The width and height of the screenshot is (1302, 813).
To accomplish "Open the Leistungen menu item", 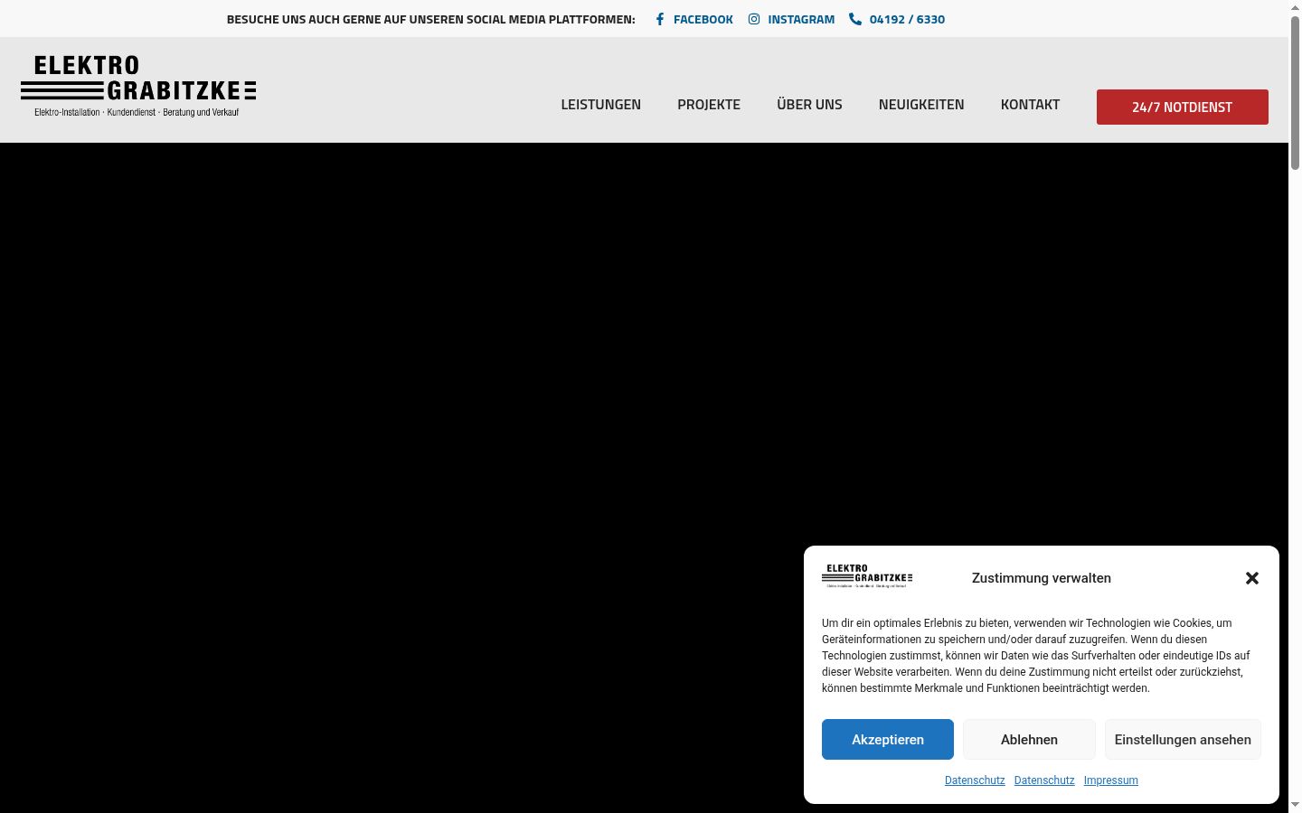I will [x=601, y=105].
